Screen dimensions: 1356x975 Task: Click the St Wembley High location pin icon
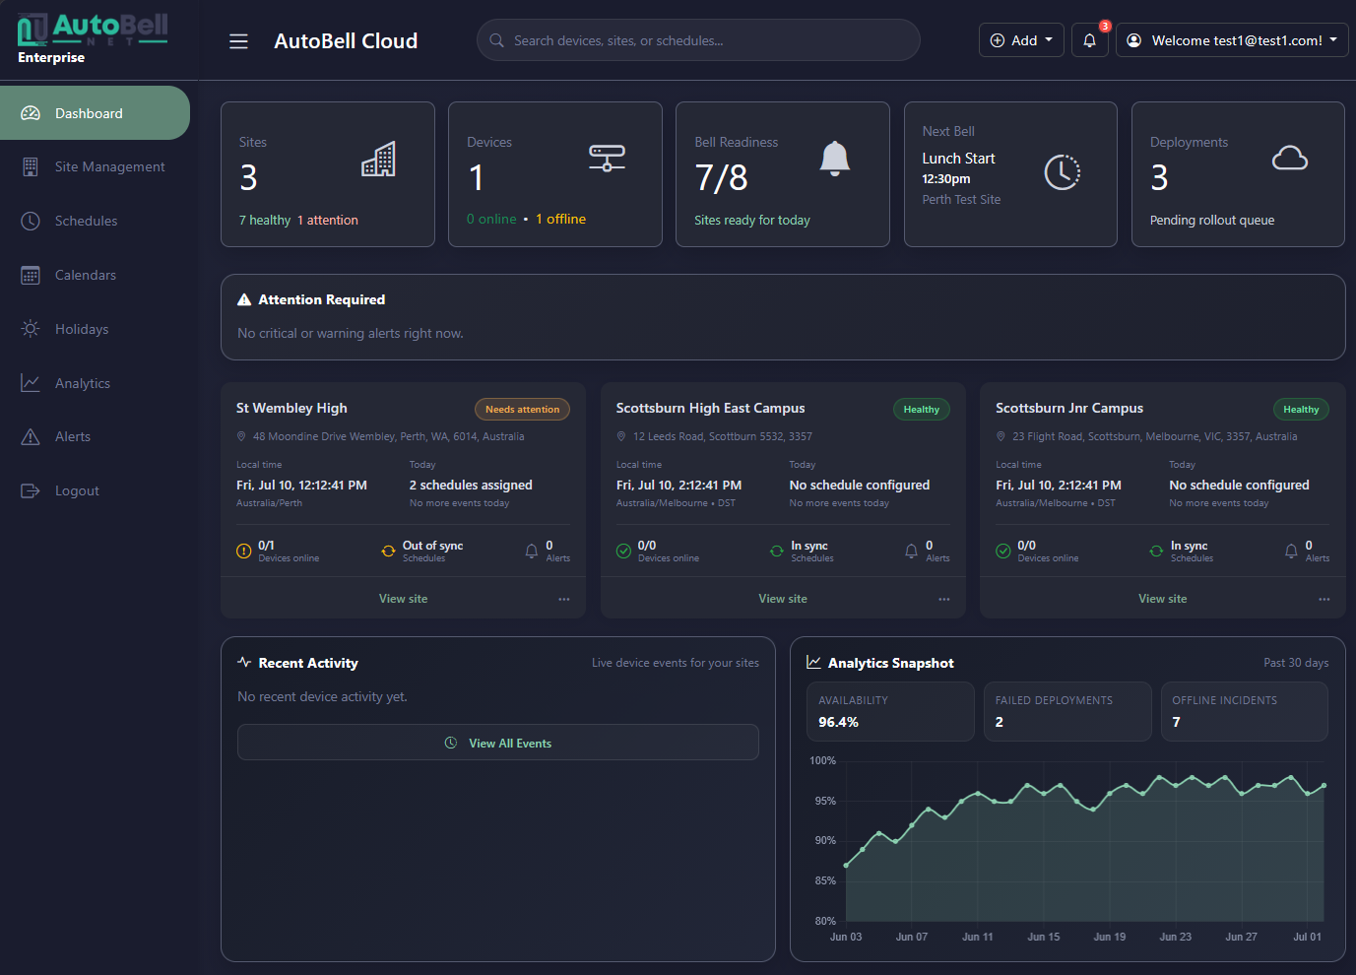click(241, 436)
